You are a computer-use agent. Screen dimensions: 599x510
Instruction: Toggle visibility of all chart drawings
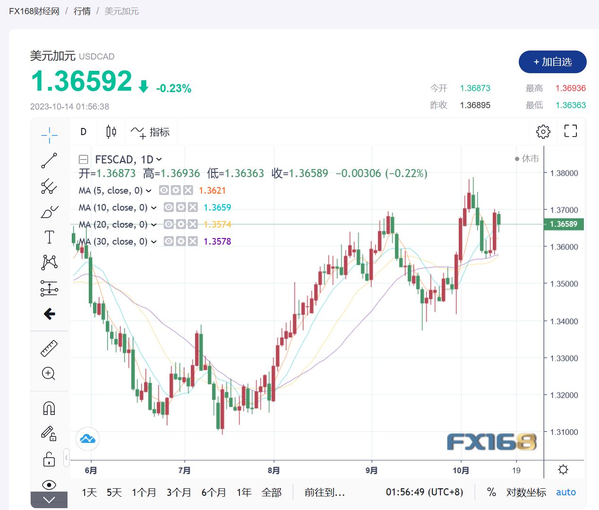(49, 484)
